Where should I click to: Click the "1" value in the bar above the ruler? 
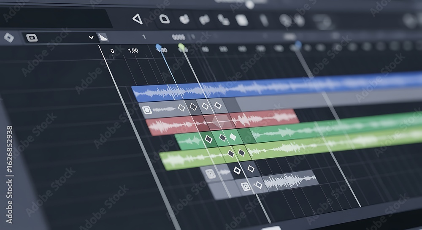point(144,37)
